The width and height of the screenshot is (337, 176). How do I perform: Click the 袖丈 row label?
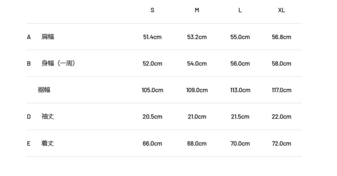[48, 116]
